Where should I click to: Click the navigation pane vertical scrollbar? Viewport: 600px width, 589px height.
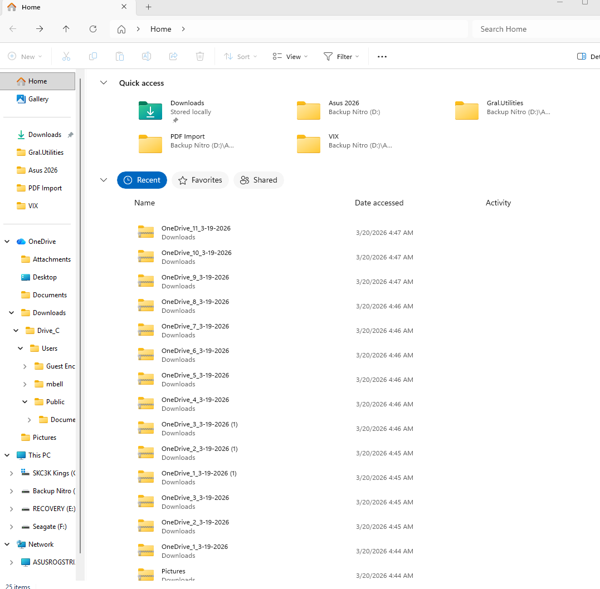coord(80,316)
